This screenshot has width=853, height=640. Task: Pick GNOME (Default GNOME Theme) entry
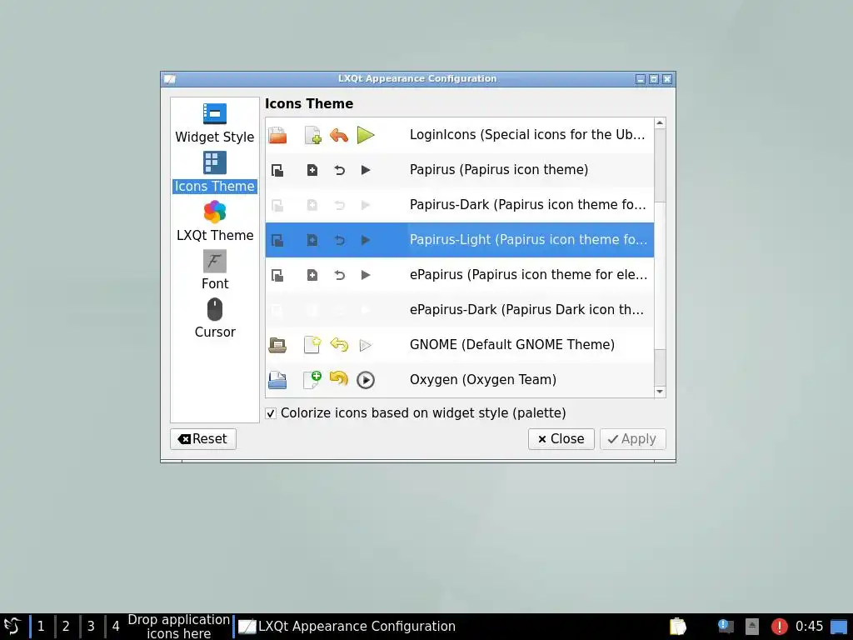(459, 345)
